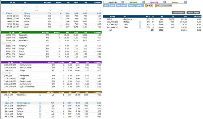Image resolution: width=203 pixels, height=119 pixels.
Task: Click Udskriv /m pris button
Action: click(x=193, y=13)
